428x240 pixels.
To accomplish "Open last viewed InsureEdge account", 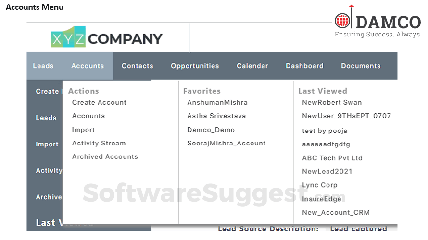I will point(322,199).
